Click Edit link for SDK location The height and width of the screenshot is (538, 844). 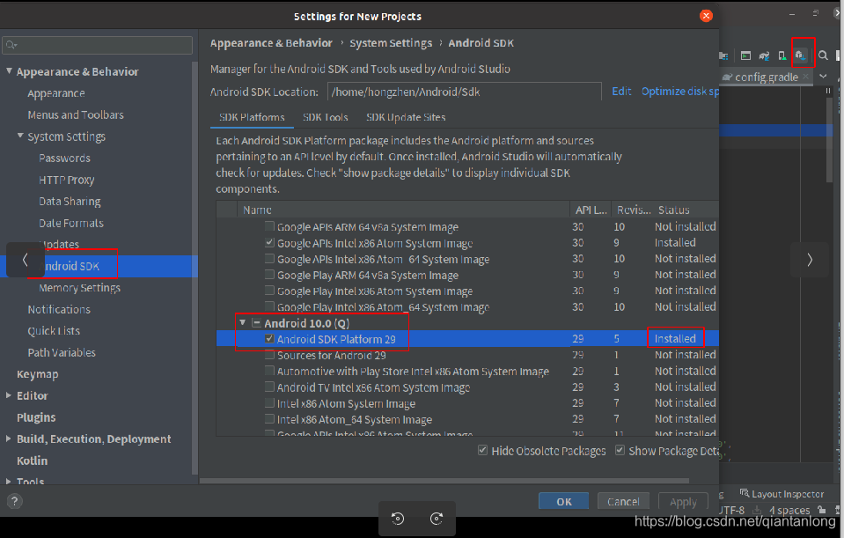tap(621, 91)
